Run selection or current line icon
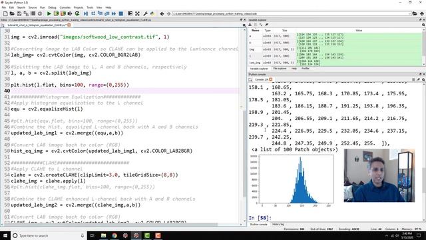This screenshot has width=426, height=240. [x=70, y=13]
